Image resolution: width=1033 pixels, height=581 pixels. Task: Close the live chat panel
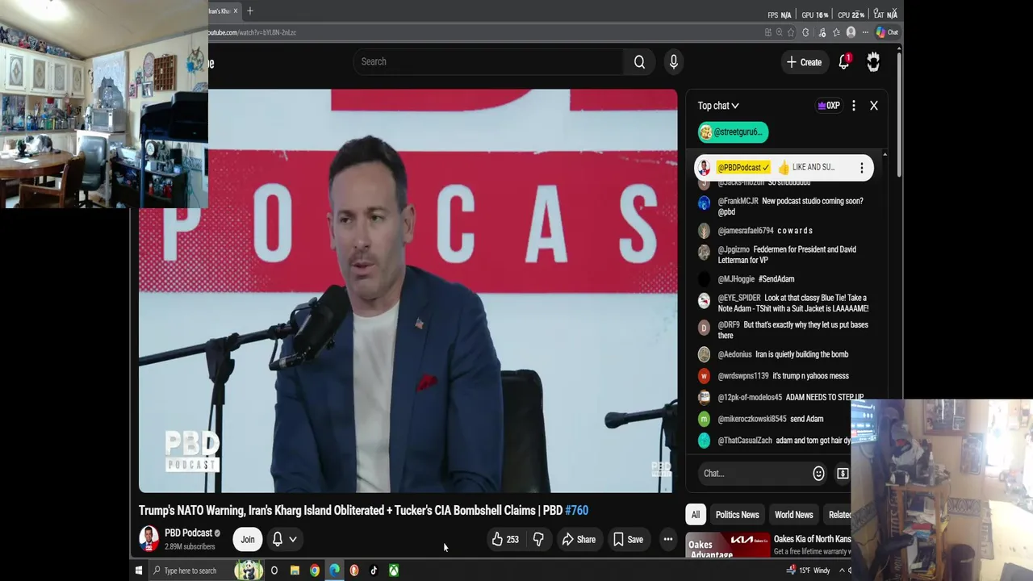[873, 106]
